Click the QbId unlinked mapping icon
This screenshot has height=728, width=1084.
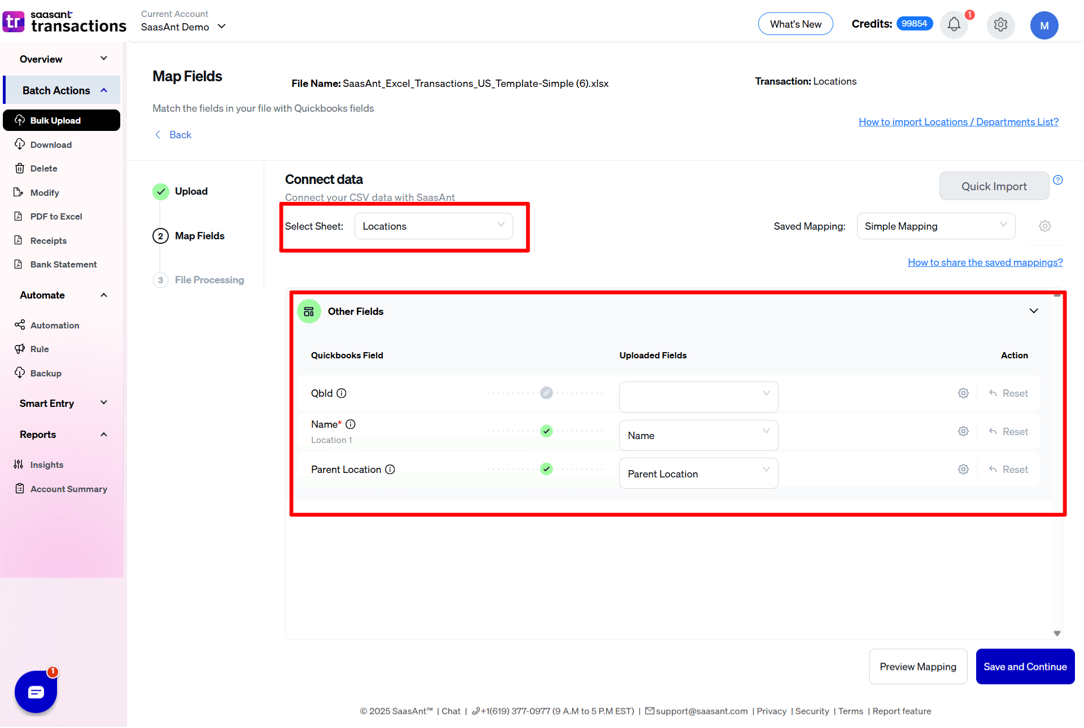(x=546, y=393)
